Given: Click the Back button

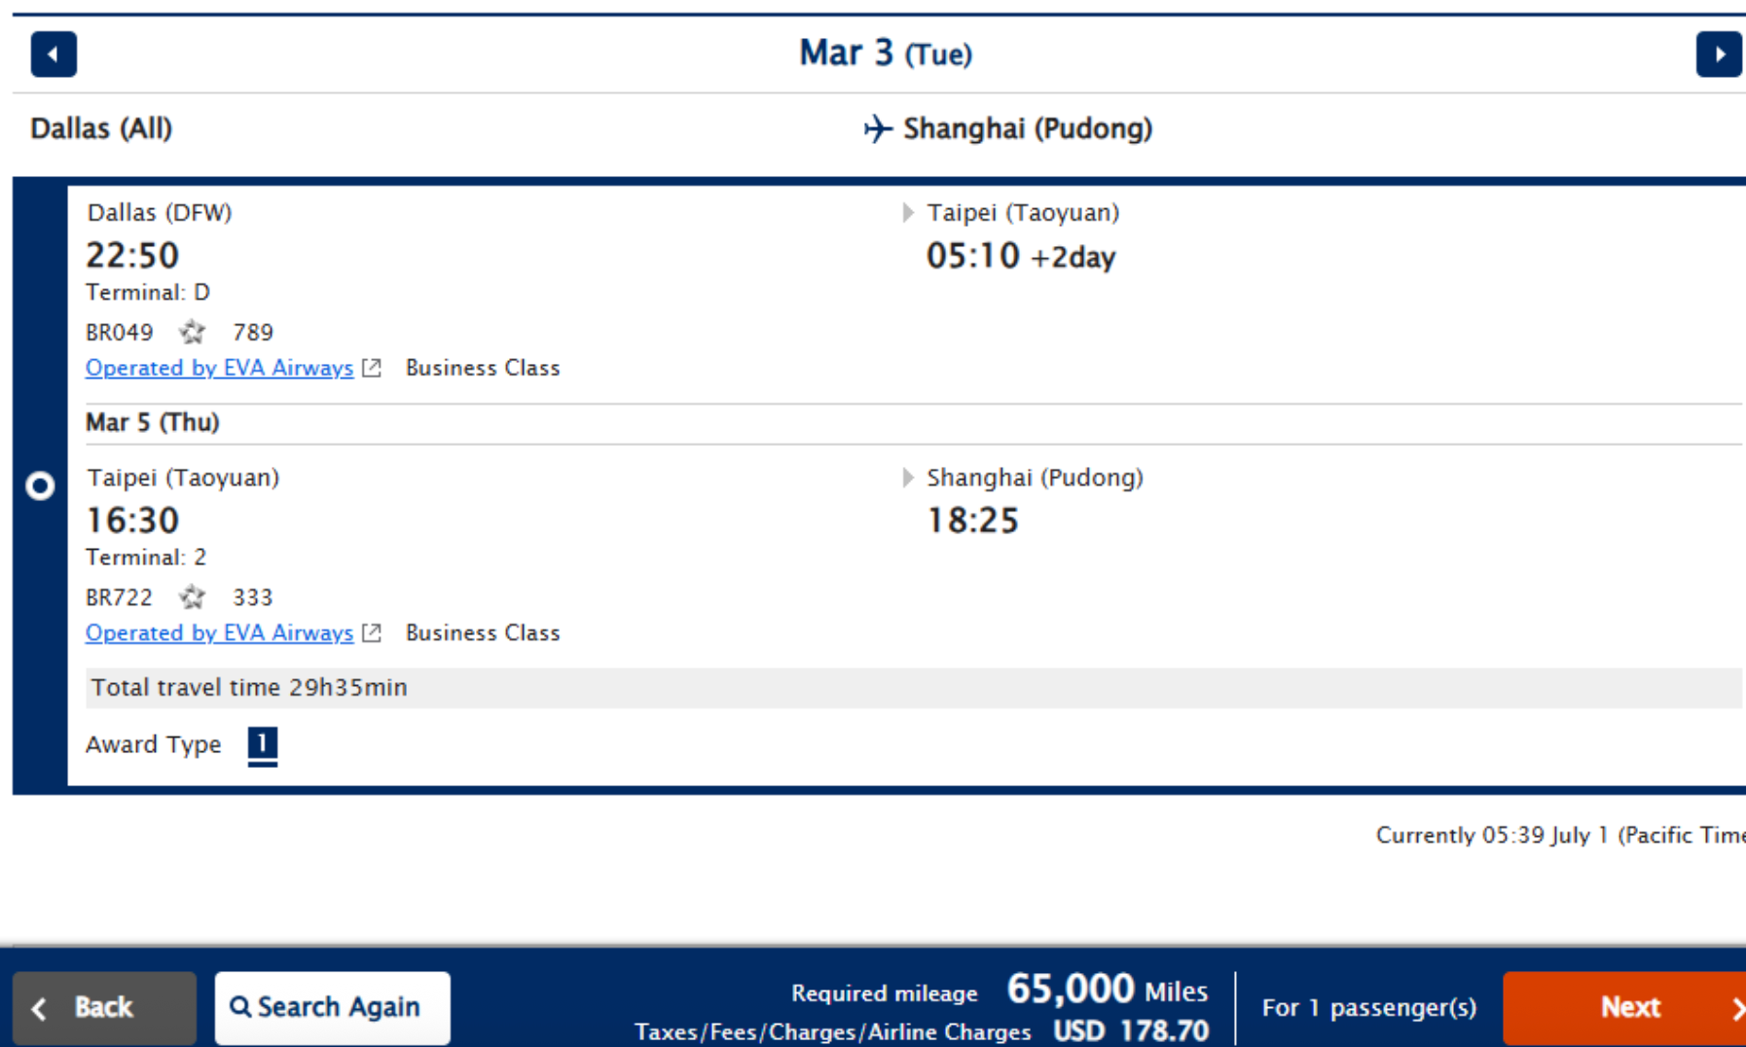Looking at the screenshot, I should pos(104,1008).
